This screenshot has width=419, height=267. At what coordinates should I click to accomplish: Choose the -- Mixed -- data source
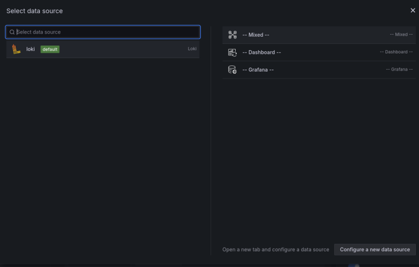[256, 35]
